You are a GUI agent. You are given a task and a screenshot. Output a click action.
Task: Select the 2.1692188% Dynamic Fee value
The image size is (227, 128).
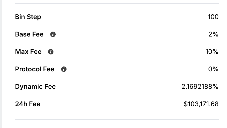(200, 87)
